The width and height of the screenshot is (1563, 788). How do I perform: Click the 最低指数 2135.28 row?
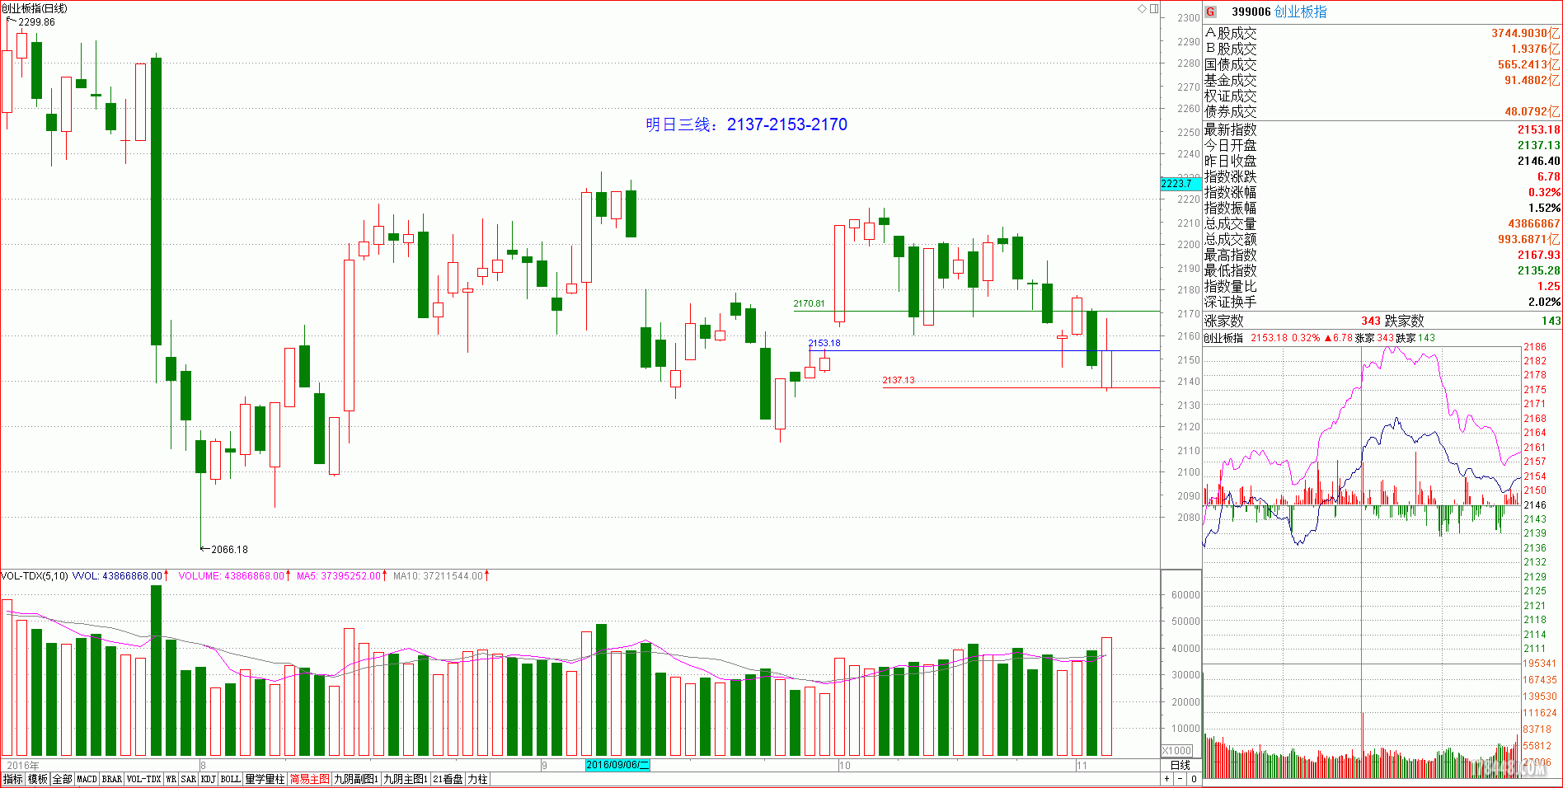coord(1382,270)
